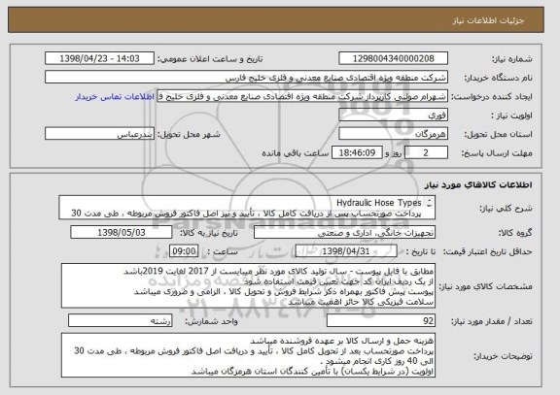The image size is (560, 395).
Task: Click the time field showing 09:00
Action: tap(184, 251)
